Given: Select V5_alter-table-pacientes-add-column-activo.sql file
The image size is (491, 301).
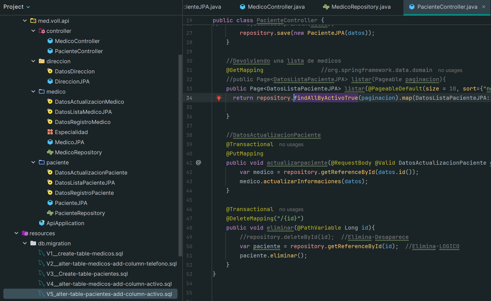Looking at the screenshot, I should coord(90,294).
